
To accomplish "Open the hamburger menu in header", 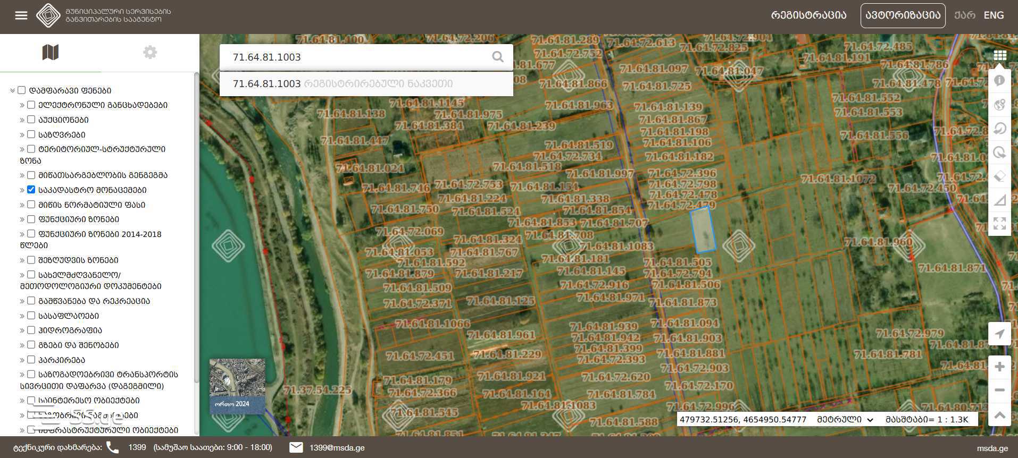I will (21, 15).
